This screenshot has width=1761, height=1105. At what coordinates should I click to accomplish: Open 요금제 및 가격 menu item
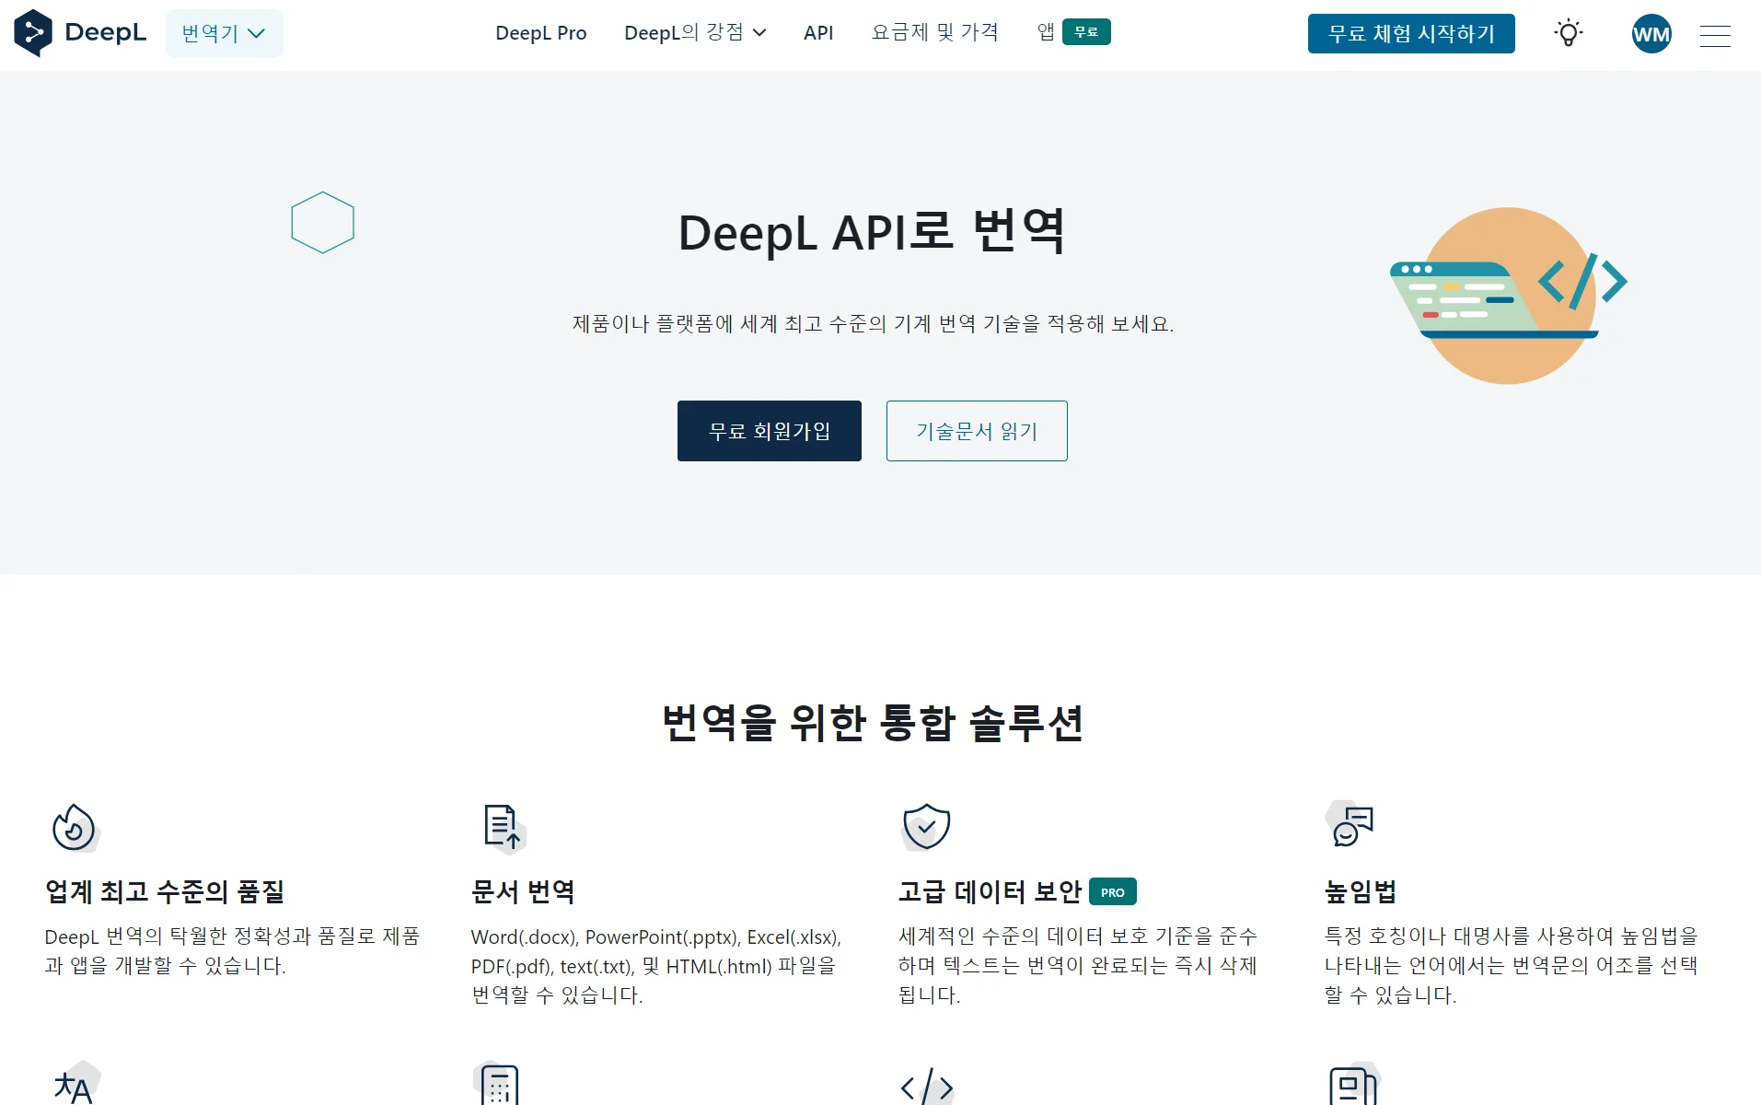935,33
